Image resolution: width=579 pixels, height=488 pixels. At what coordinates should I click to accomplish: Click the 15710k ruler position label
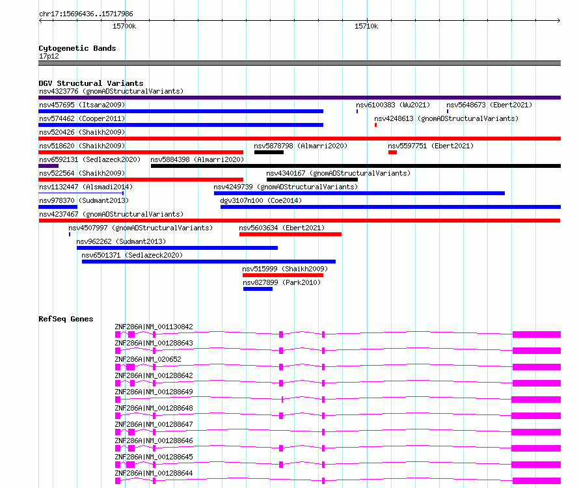366,26
